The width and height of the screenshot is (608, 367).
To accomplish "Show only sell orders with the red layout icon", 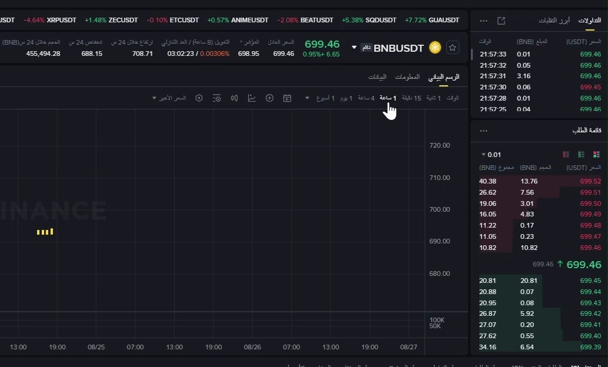I will 566,155.
